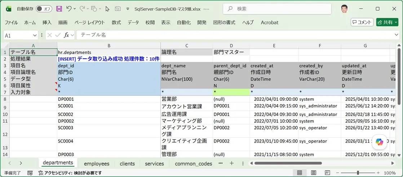Viewport: 403px width, 177px height.
Task: Select the pointer selection tool icon
Action: point(107,9)
